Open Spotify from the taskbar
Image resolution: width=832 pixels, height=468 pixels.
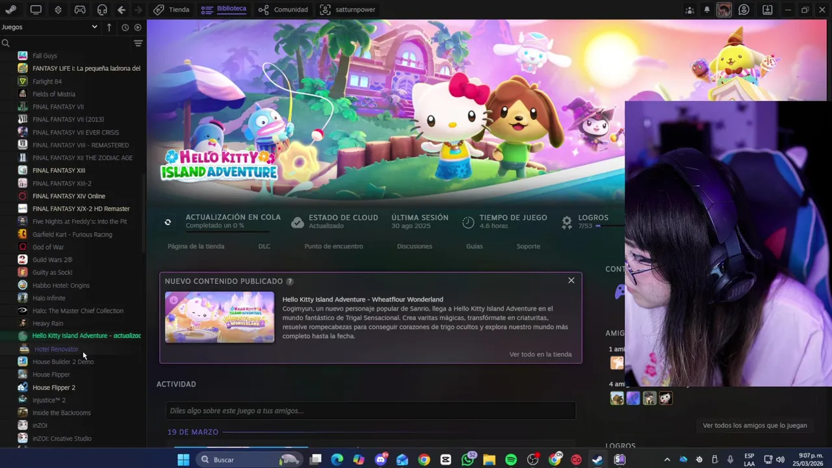coord(511,460)
